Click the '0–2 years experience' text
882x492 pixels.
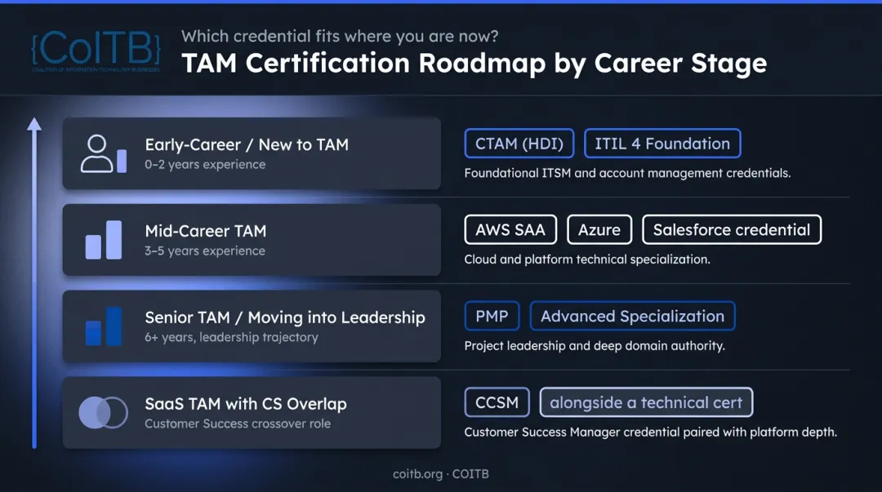205,165
